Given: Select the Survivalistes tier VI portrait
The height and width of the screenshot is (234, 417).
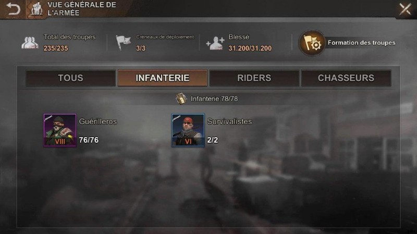Looking at the screenshot, I should pos(188,130).
